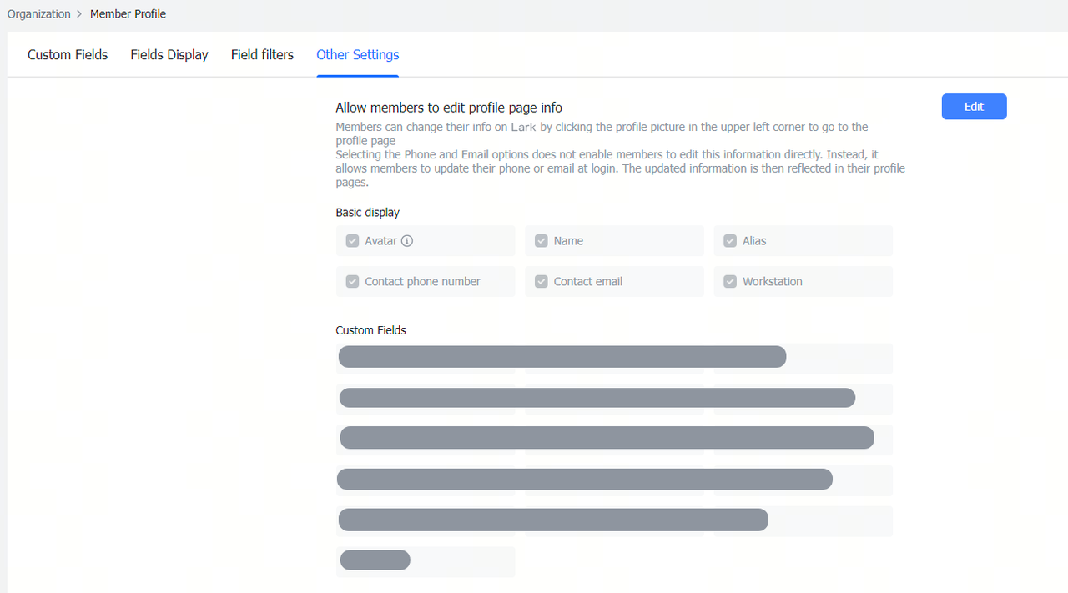Select the Other Settings tab
This screenshot has width=1068, height=593.
click(x=357, y=55)
